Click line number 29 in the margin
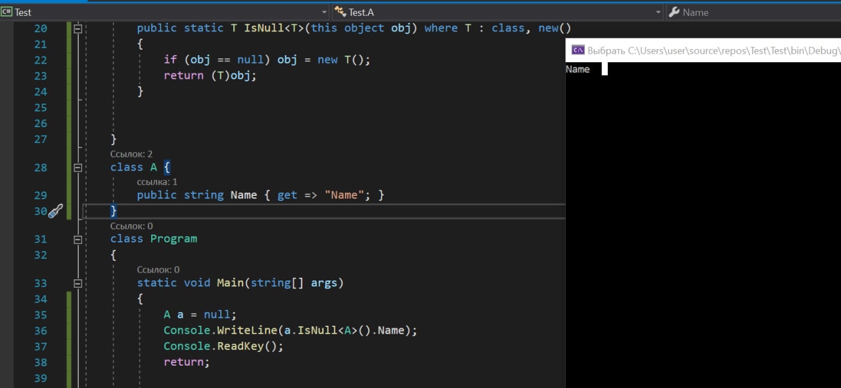The width and height of the screenshot is (841, 388). [40, 195]
